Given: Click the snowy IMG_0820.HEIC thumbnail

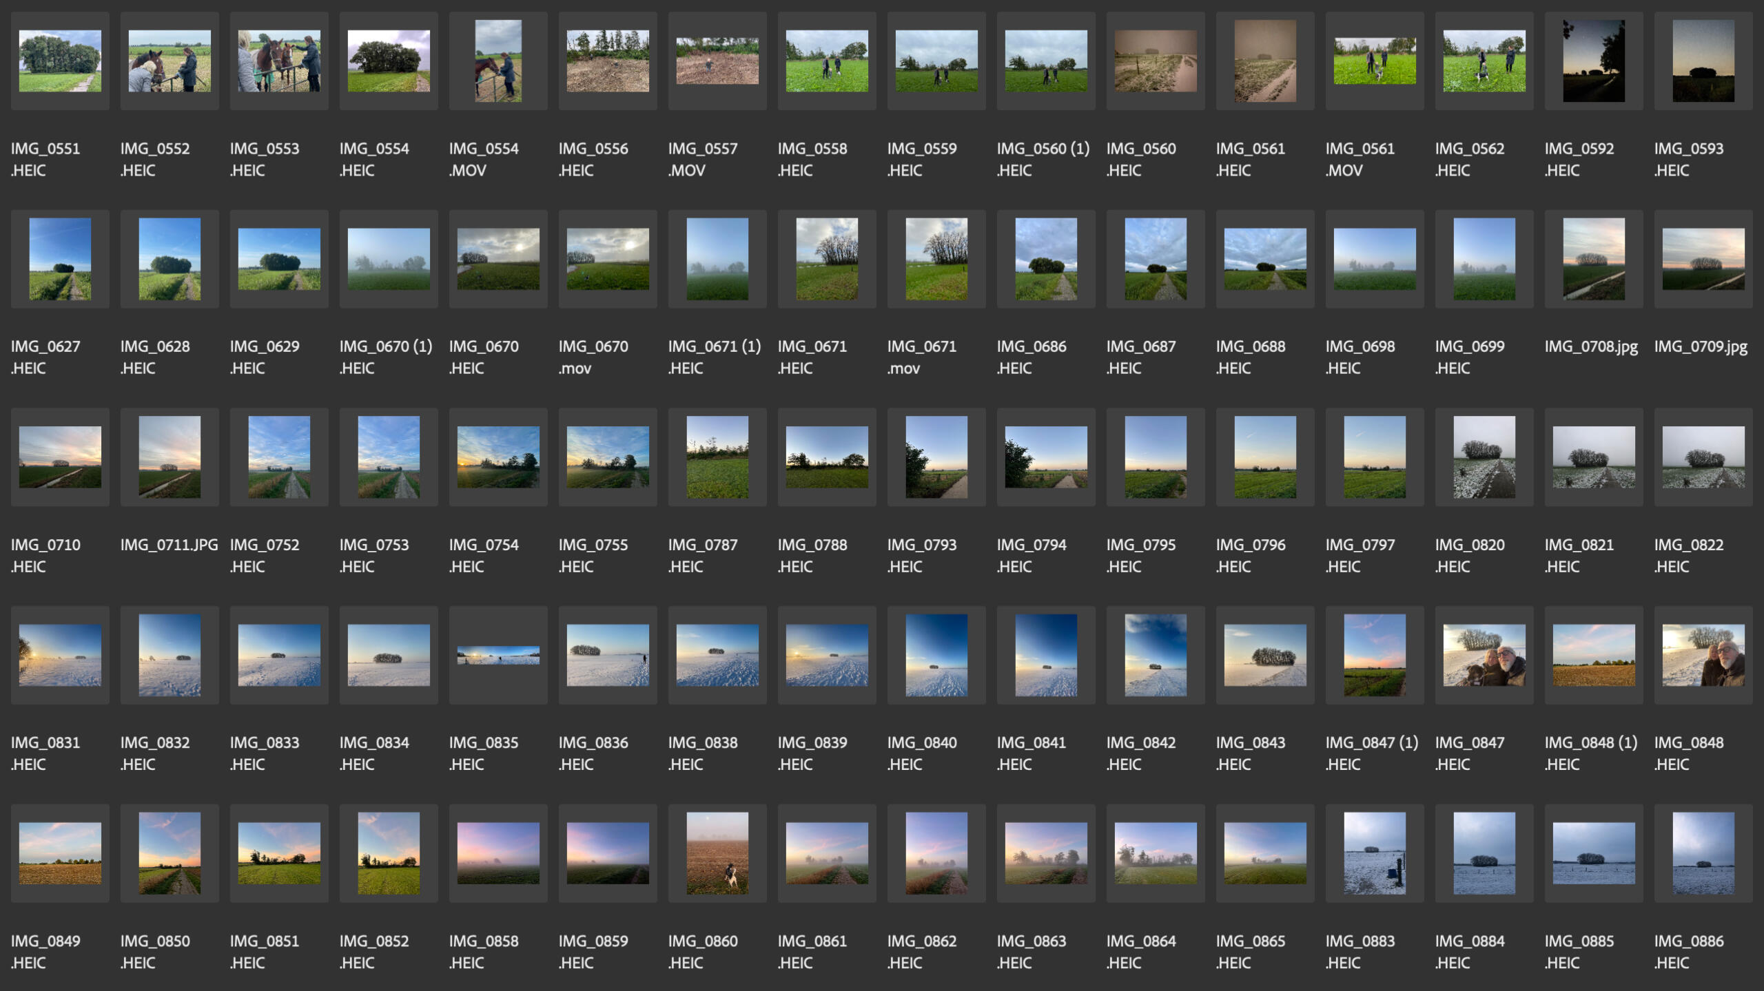Looking at the screenshot, I should pyautogui.click(x=1484, y=457).
